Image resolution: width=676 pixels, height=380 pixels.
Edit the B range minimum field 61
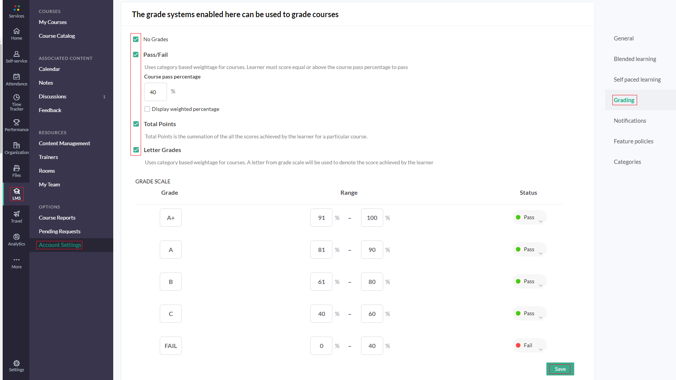pyautogui.click(x=321, y=282)
